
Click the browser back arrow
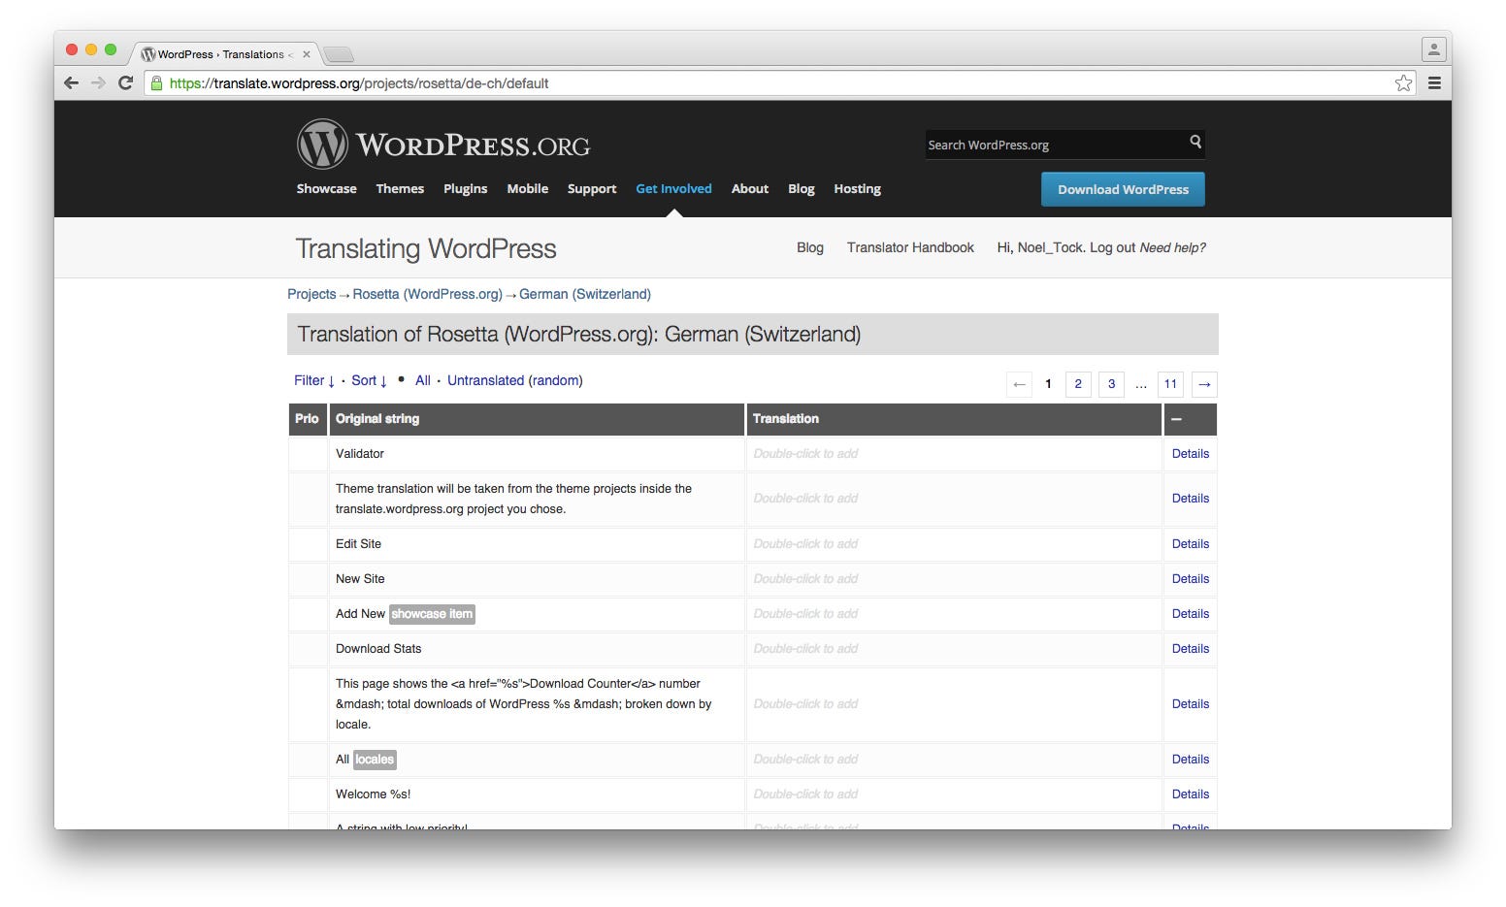point(71,83)
